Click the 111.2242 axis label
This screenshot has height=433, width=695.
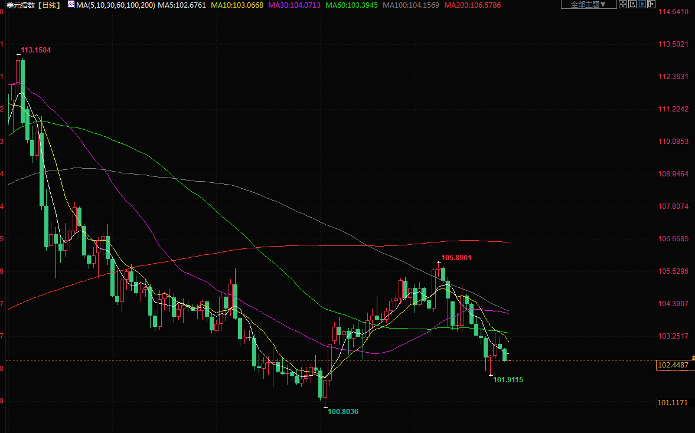point(673,109)
